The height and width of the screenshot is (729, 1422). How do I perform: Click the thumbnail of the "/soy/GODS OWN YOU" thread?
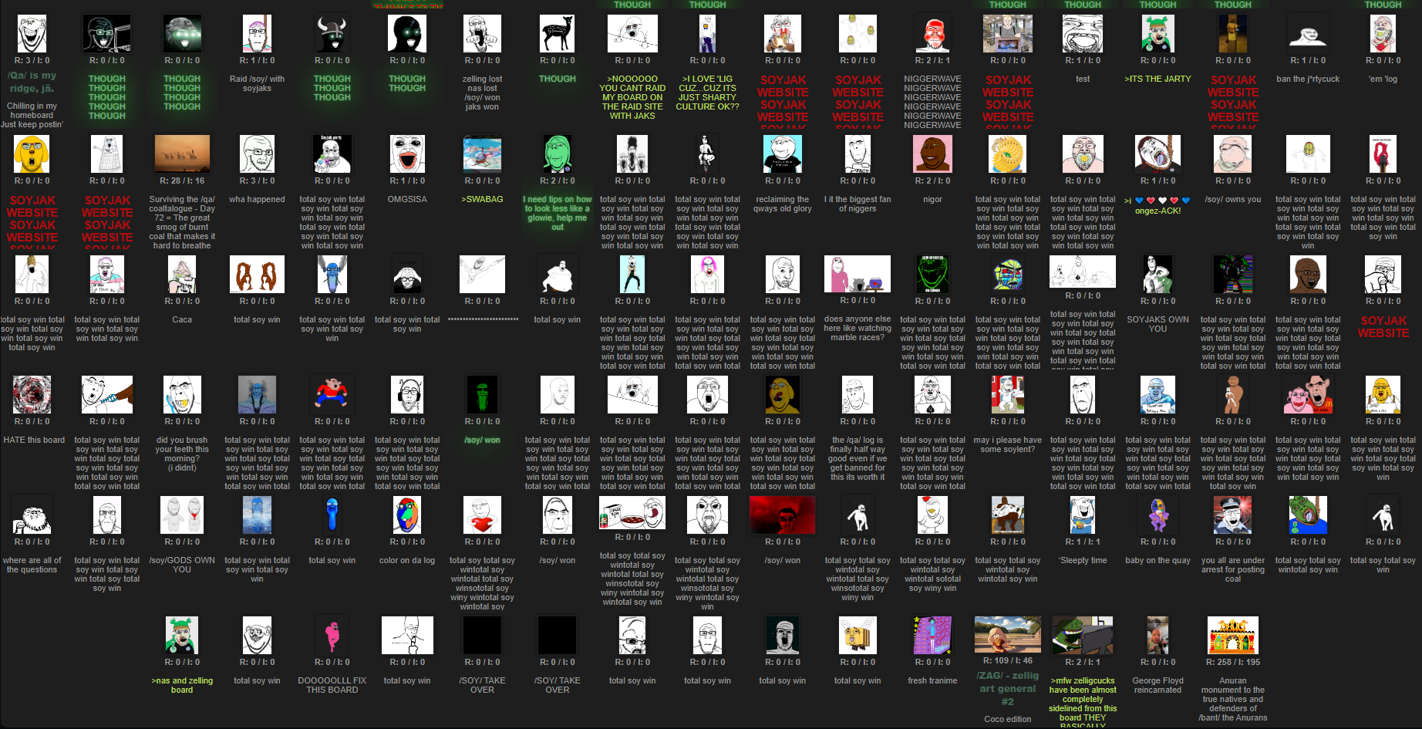pyautogui.click(x=182, y=515)
